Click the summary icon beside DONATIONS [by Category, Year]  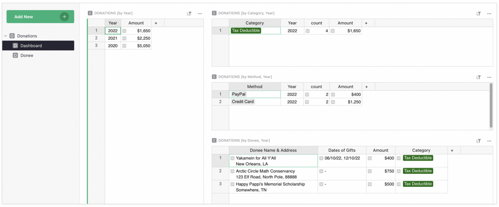(x=214, y=13)
